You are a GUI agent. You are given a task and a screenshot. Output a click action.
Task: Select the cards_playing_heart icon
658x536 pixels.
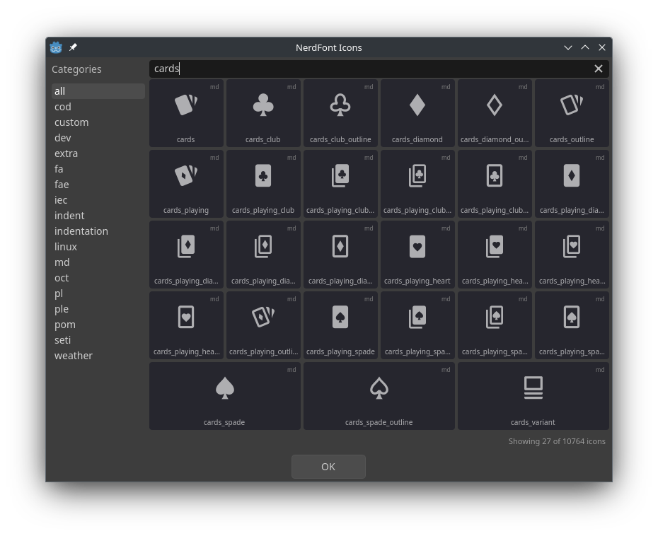coord(417,255)
